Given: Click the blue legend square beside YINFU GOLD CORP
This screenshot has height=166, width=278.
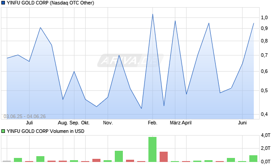Looking at the screenshot, I should click(x=3, y=3).
